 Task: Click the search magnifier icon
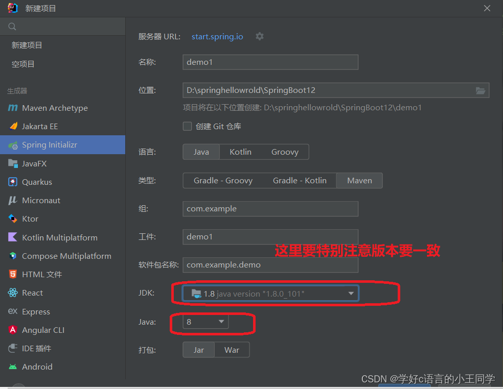click(x=12, y=27)
